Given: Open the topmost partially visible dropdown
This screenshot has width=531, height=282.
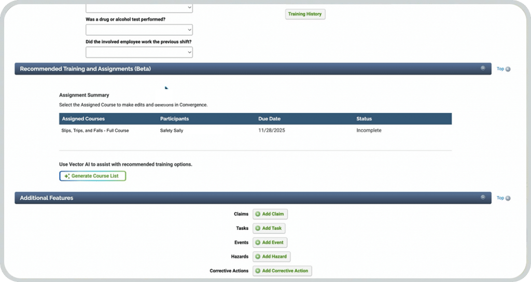Looking at the screenshot, I should coord(139,7).
